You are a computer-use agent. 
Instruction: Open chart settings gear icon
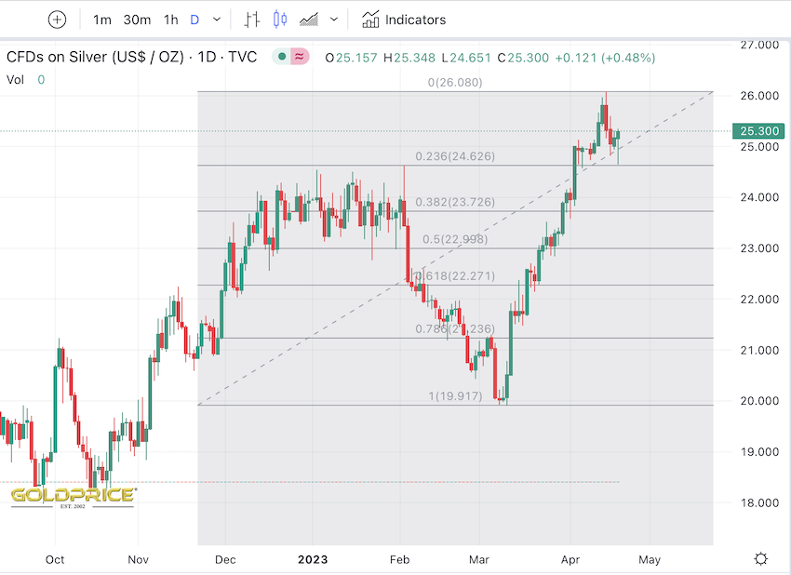(x=761, y=558)
